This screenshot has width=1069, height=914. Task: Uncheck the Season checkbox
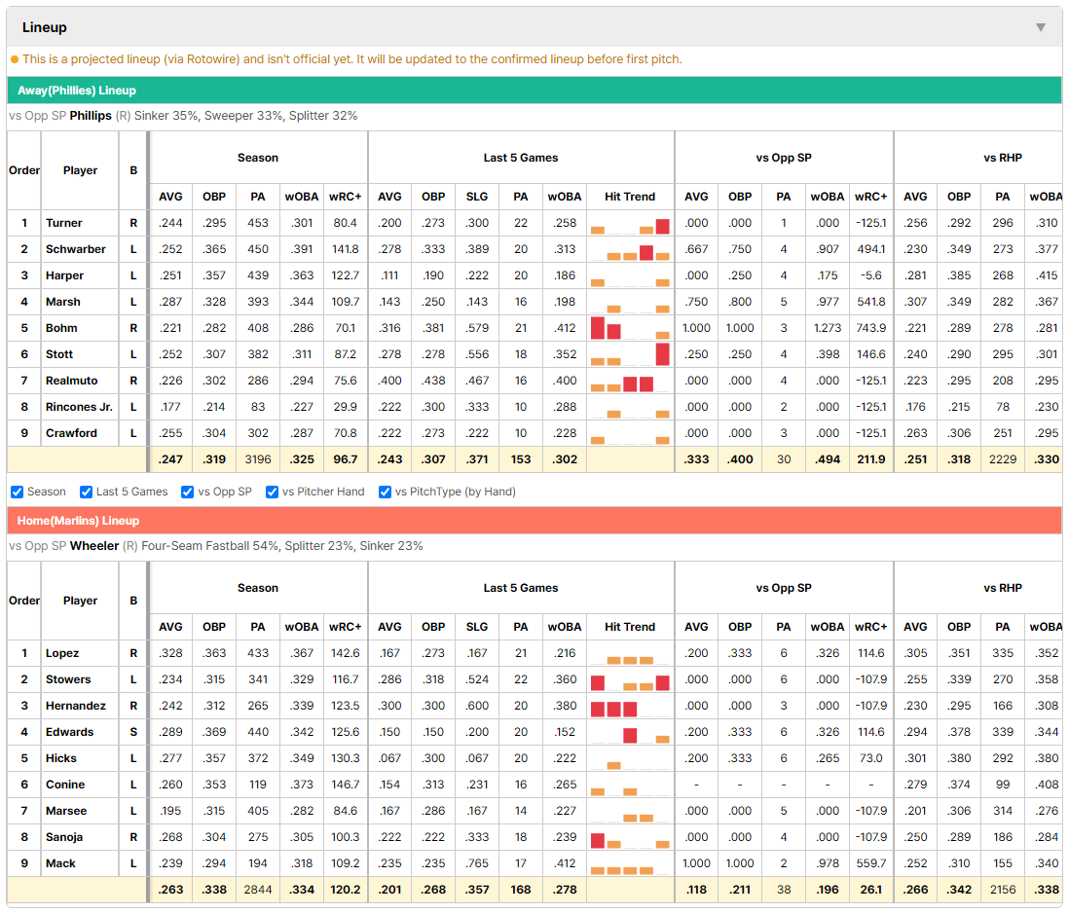click(18, 493)
